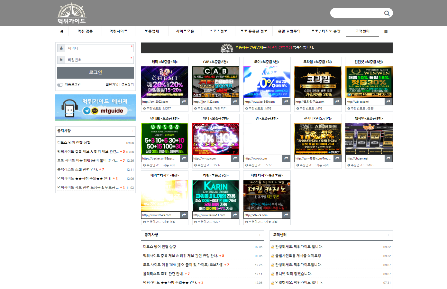Click share arrow next to jjnn1122.com link
This screenshot has width=447, height=289.
[235, 101]
